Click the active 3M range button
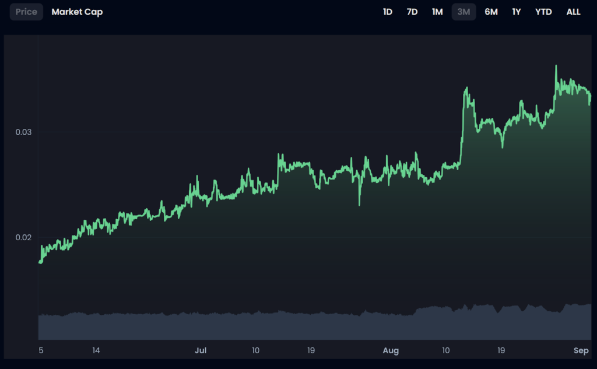Image resolution: width=597 pixels, height=369 pixels. tap(463, 12)
